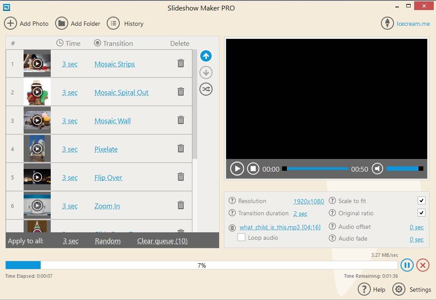Open the History menu

(x=126, y=24)
